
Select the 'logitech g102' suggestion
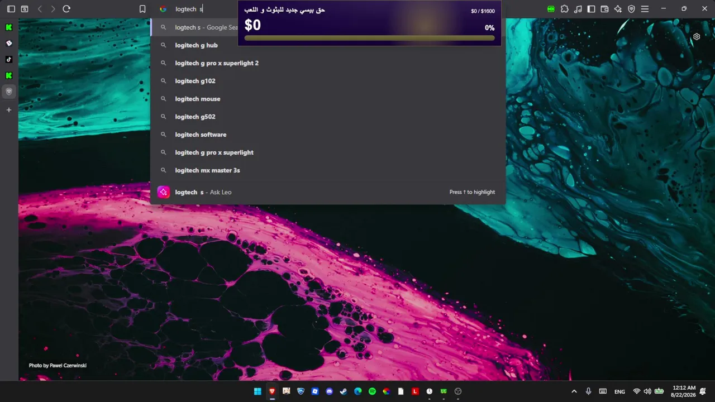pyautogui.click(x=328, y=81)
